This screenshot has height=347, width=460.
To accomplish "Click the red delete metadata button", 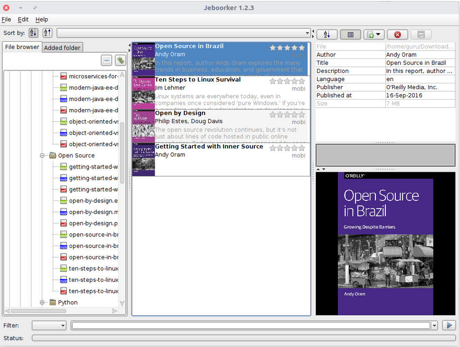I will (397, 34).
